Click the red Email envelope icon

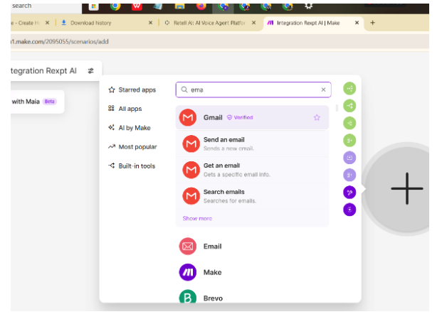point(188,247)
